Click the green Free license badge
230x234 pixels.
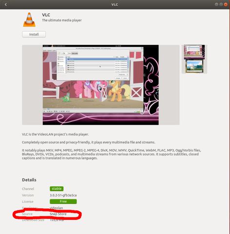[63, 201]
